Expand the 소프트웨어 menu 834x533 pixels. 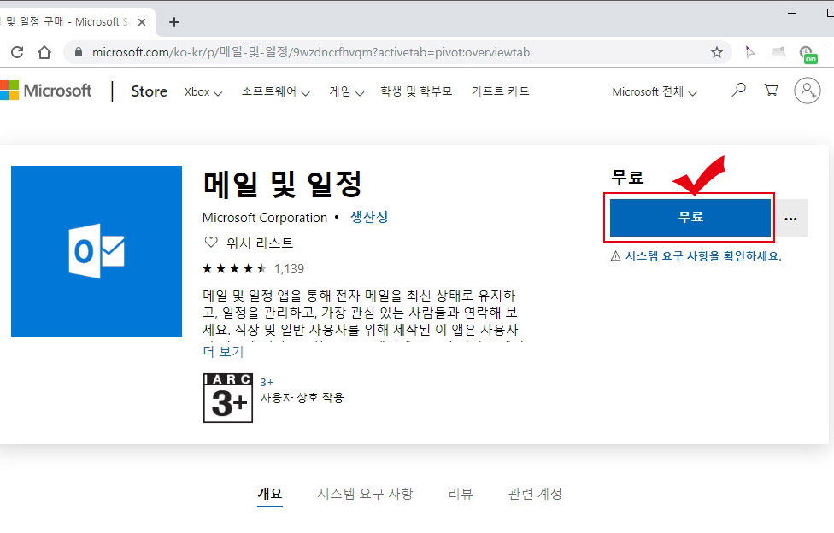click(x=275, y=91)
